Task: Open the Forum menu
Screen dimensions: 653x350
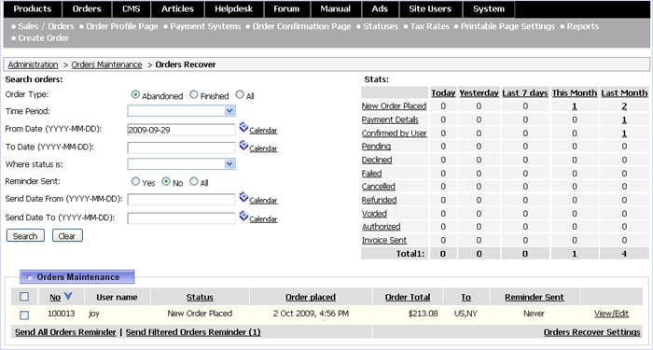Action: 286,9
